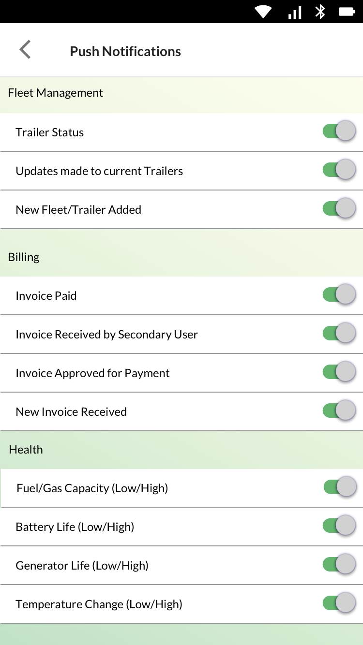Viewport: 363px width, 645px height.
Task: Tap the battery icon in status bar
Action: point(347,12)
